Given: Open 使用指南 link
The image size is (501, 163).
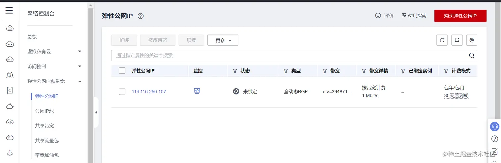Looking at the screenshot, I should pos(414,16).
